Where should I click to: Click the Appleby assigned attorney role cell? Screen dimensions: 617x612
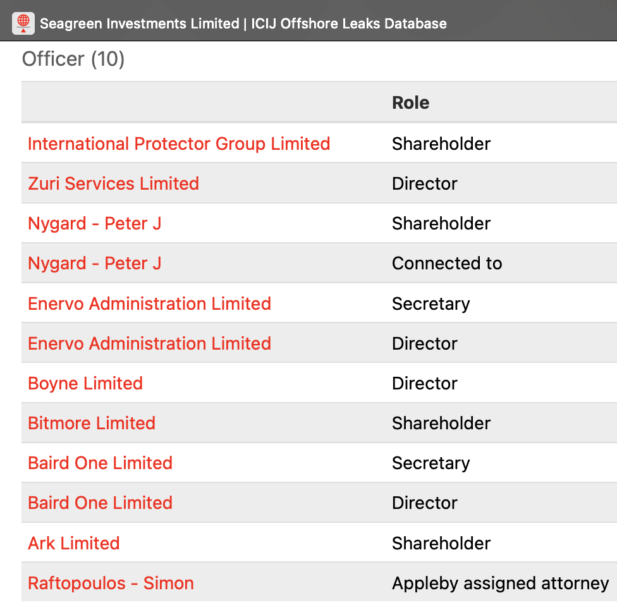[500, 583]
